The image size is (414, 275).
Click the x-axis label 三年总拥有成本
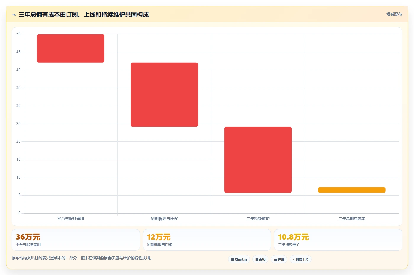pyautogui.click(x=352, y=219)
